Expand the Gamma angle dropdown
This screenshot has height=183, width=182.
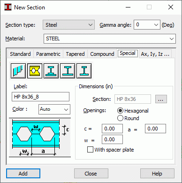point(147,25)
